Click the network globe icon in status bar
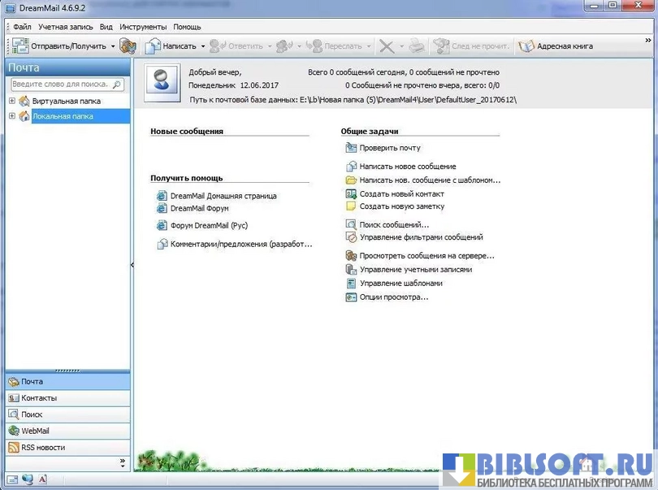 (x=28, y=479)
